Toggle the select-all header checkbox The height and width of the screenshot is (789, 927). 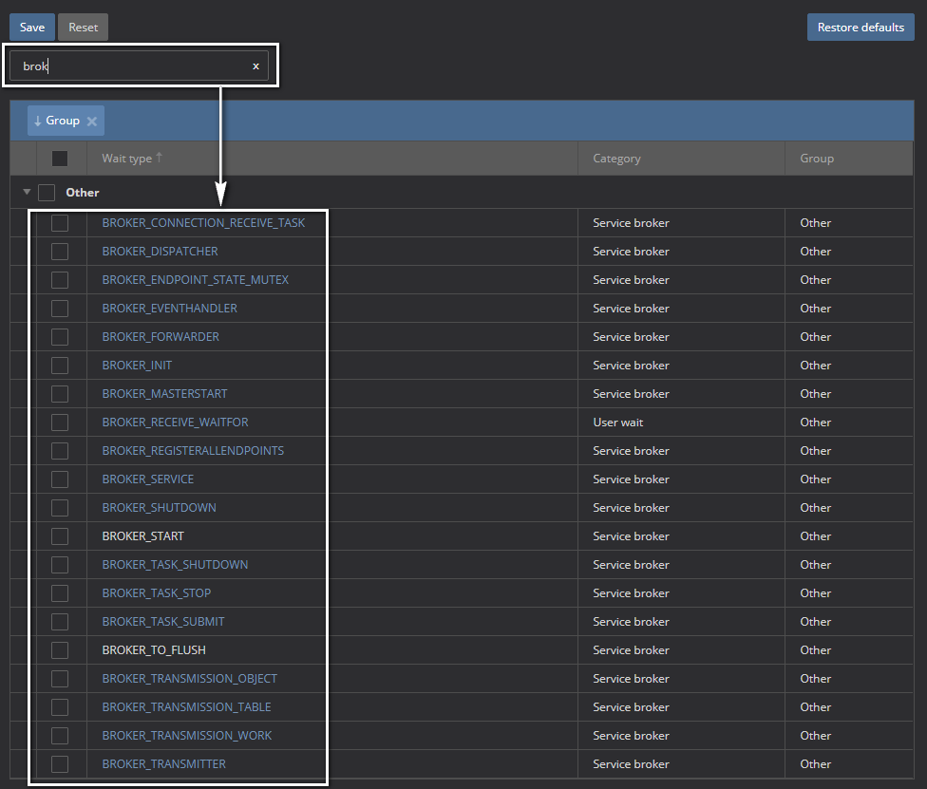[x=60, y=159]
